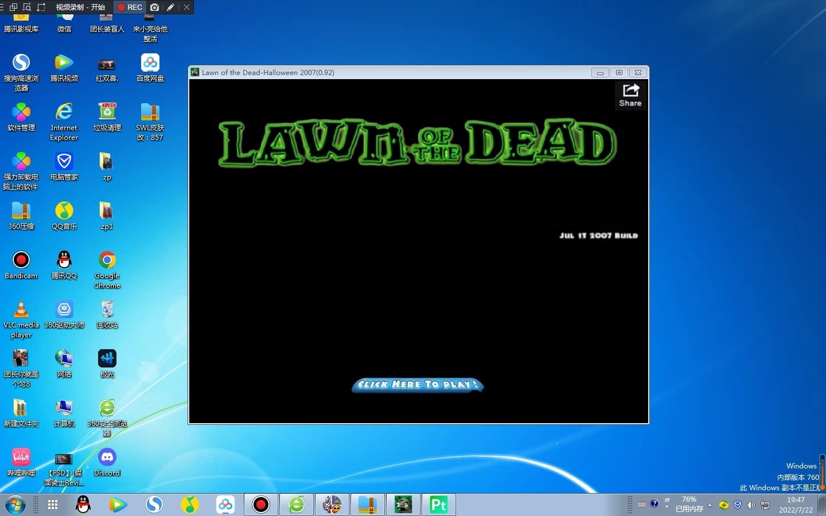The width and height of the screenshot is (826, 516).
Task: Select the 垃圾清理 desktop icon
Action: click(x=107, y=117)
